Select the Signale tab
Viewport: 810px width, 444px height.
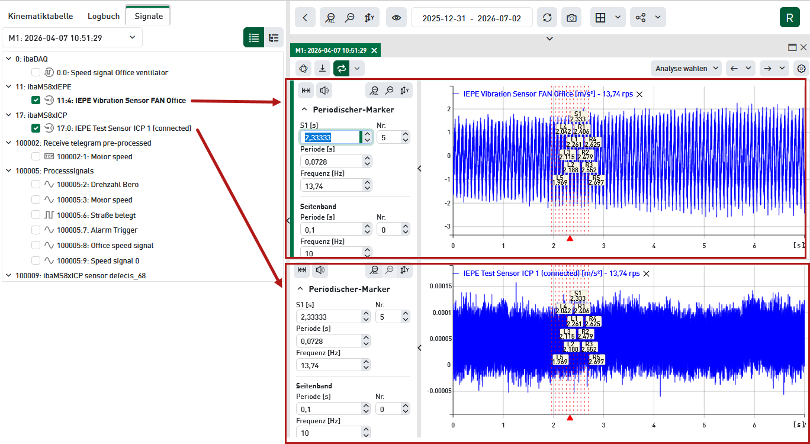149,16
